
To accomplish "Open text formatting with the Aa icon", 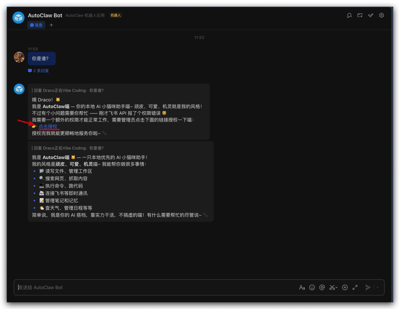I will (303, 287).
